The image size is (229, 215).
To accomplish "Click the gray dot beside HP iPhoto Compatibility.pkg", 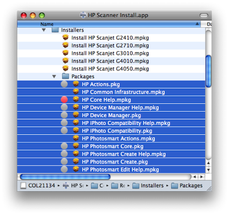I will tap(64, 131).
